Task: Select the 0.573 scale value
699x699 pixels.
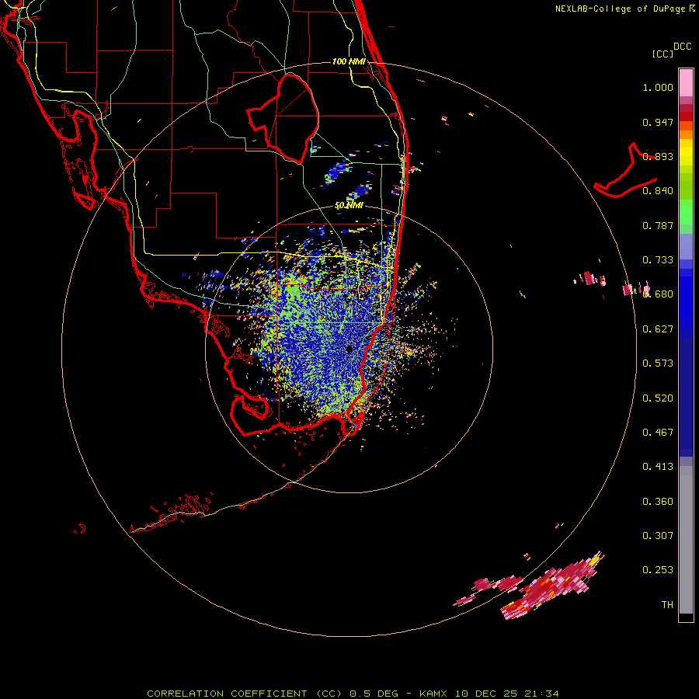Action: (658, 363)
